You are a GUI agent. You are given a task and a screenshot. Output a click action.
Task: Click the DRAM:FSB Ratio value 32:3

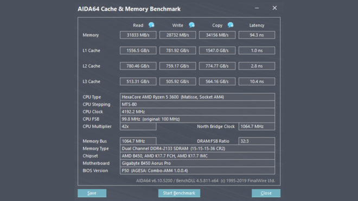[x=257, y=141]
